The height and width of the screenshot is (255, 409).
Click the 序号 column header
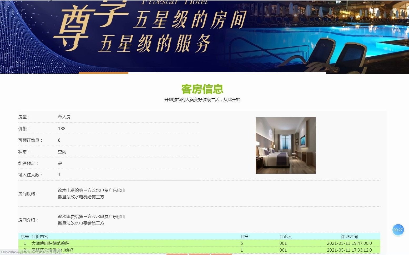tap(24, 236)
